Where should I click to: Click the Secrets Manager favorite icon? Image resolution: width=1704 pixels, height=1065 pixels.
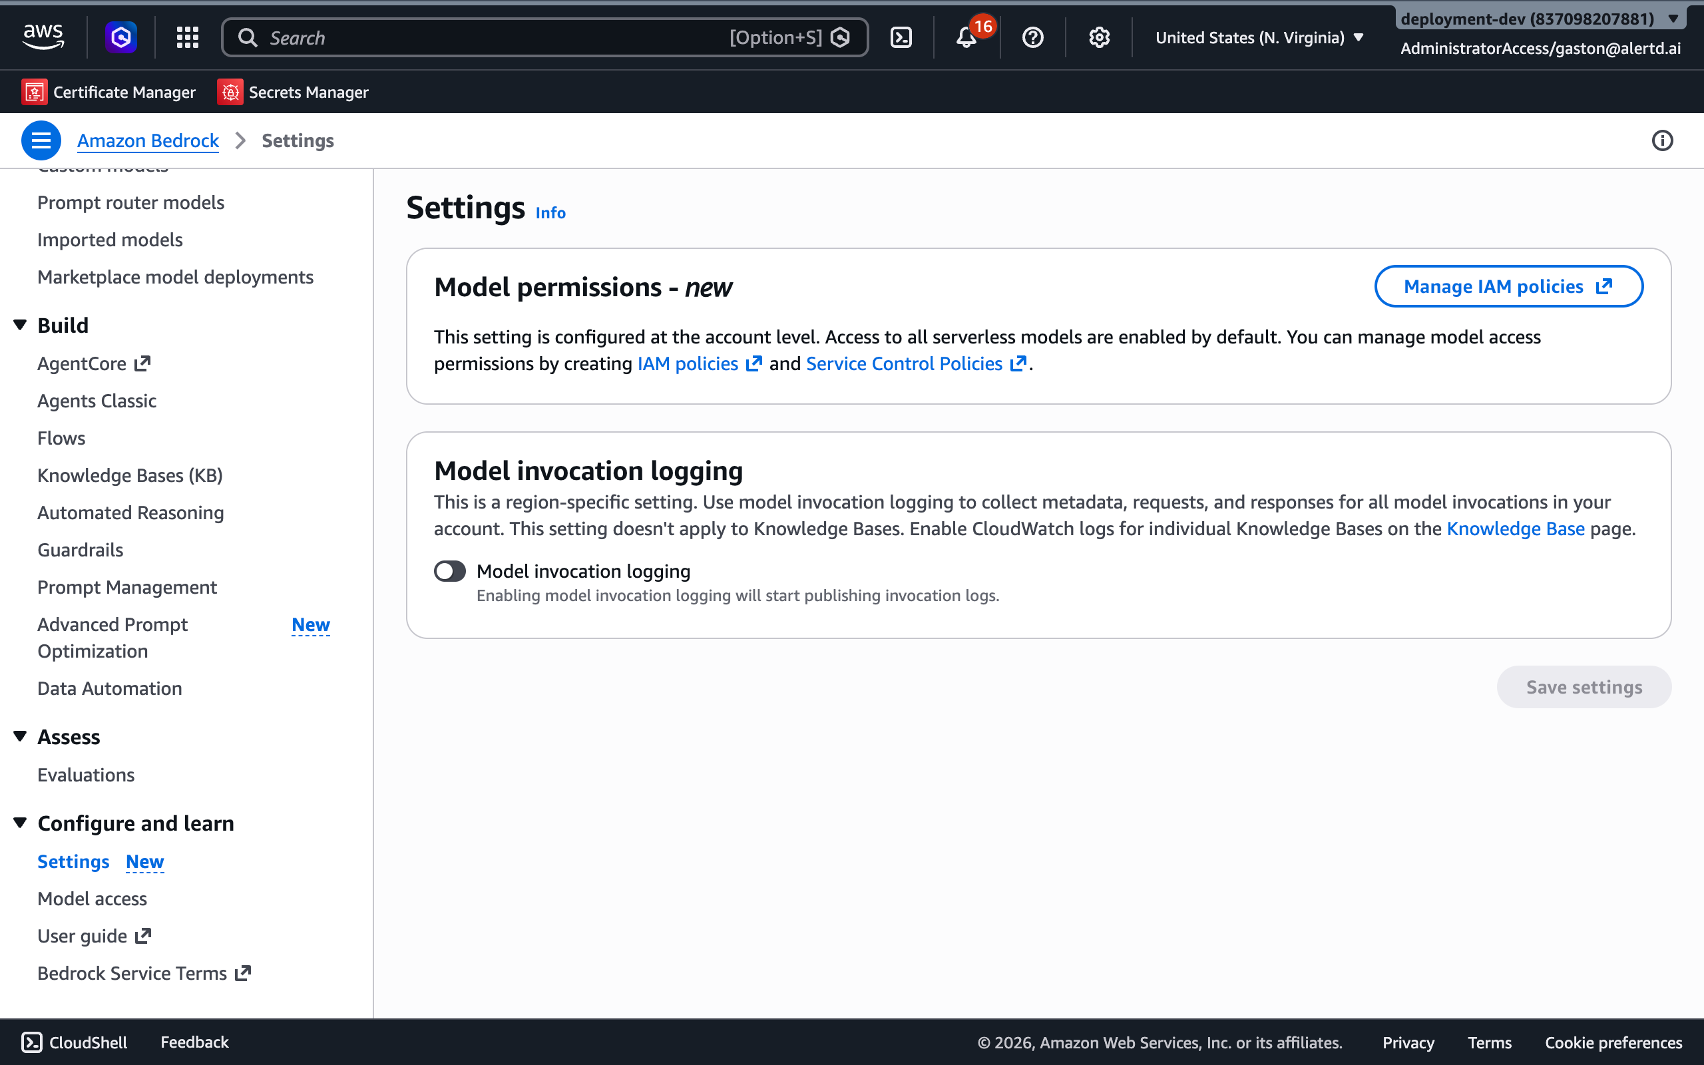[x=230, y=93]
